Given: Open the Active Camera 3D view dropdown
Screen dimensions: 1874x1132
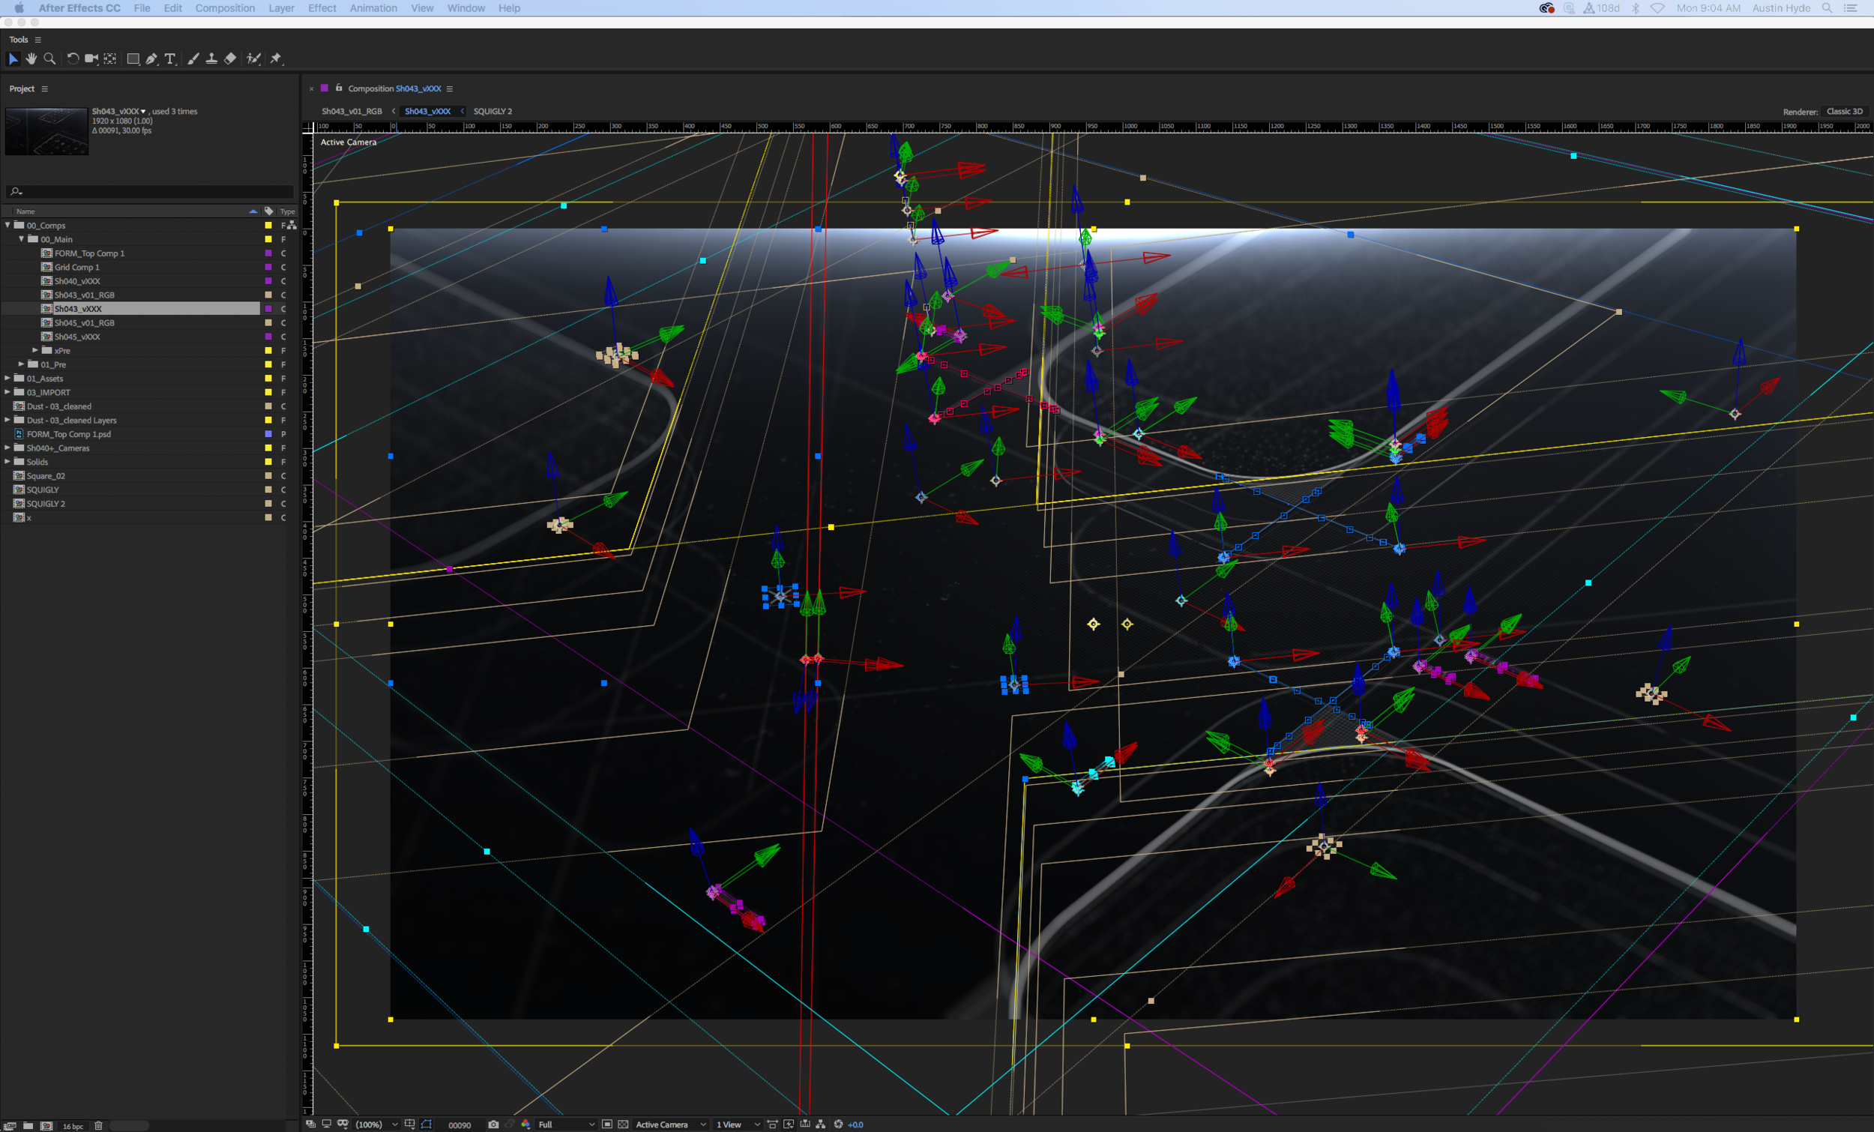Looking at the screenshot, I should pyautogui.click(x=671, y=1125).
